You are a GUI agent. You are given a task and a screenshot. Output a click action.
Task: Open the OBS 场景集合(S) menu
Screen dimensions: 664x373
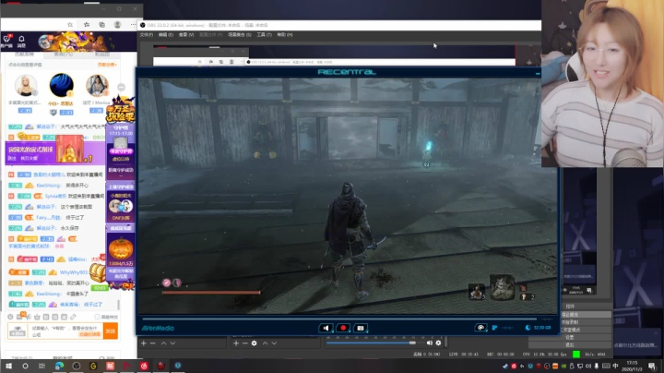[x=240, y=35]
